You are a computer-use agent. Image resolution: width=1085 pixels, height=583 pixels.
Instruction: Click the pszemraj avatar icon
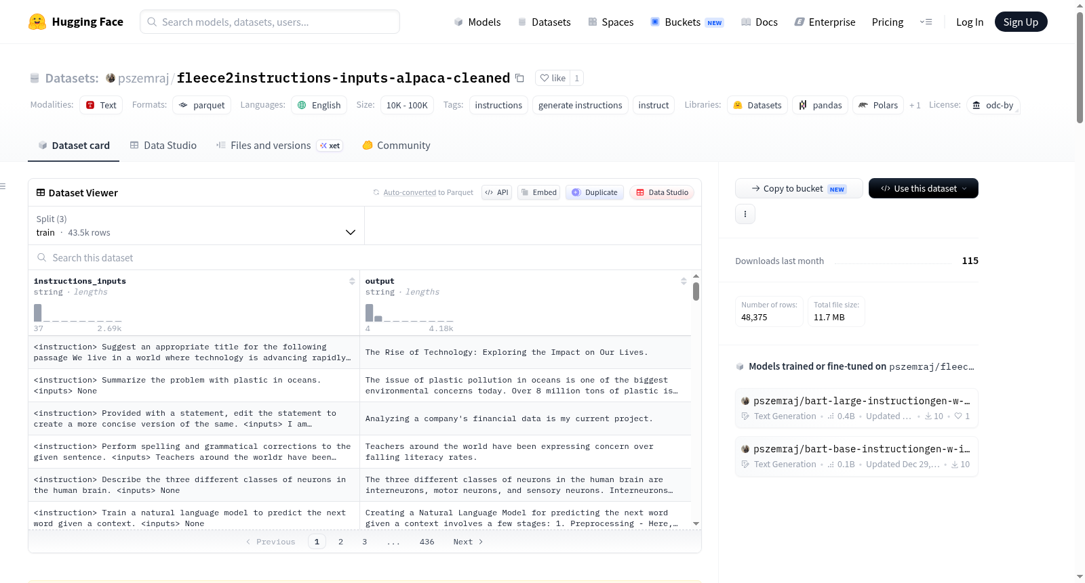[111, 78]
